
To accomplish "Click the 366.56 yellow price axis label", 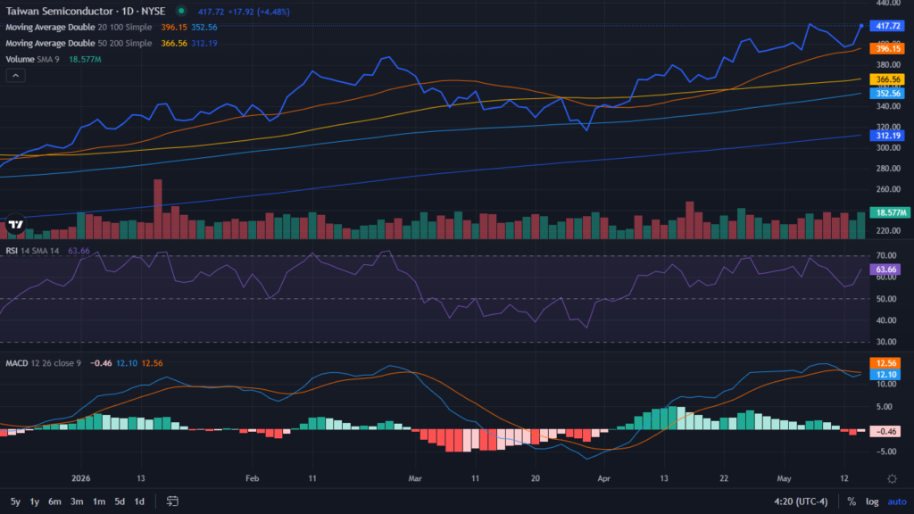I will pyautogui.click(x=886, y=79).
